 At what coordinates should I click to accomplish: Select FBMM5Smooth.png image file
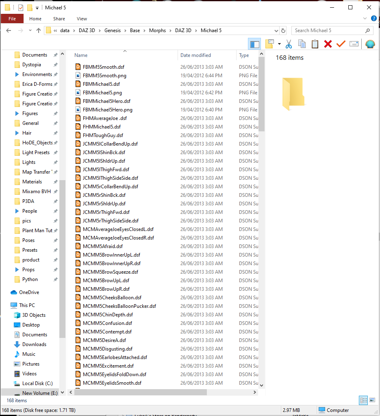click(x=104, y=76)
